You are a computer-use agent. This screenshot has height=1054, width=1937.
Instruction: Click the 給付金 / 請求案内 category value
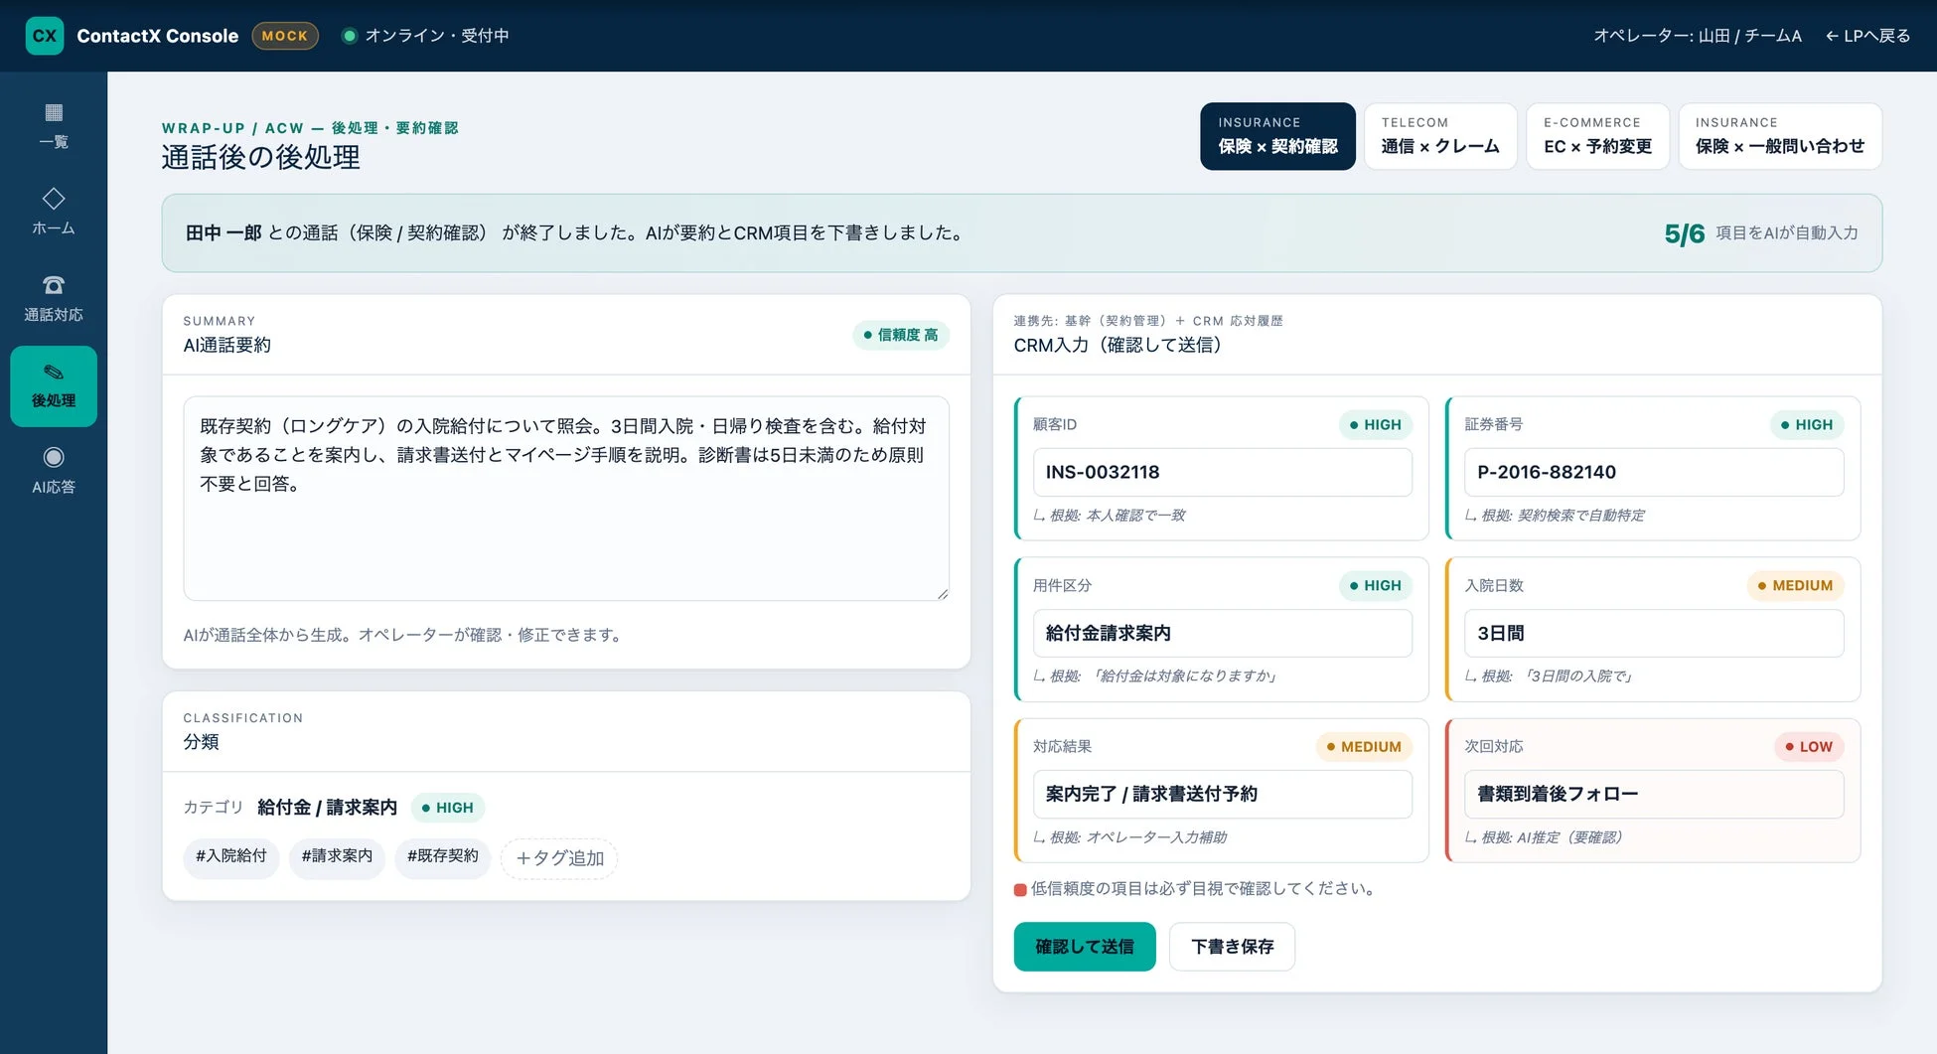click(x=327, y=808)
